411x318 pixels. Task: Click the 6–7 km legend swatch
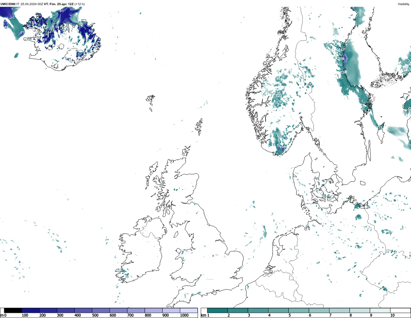[x=319, y=310]
